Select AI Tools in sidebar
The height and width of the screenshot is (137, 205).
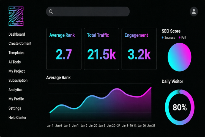click(x=15, y=62)
